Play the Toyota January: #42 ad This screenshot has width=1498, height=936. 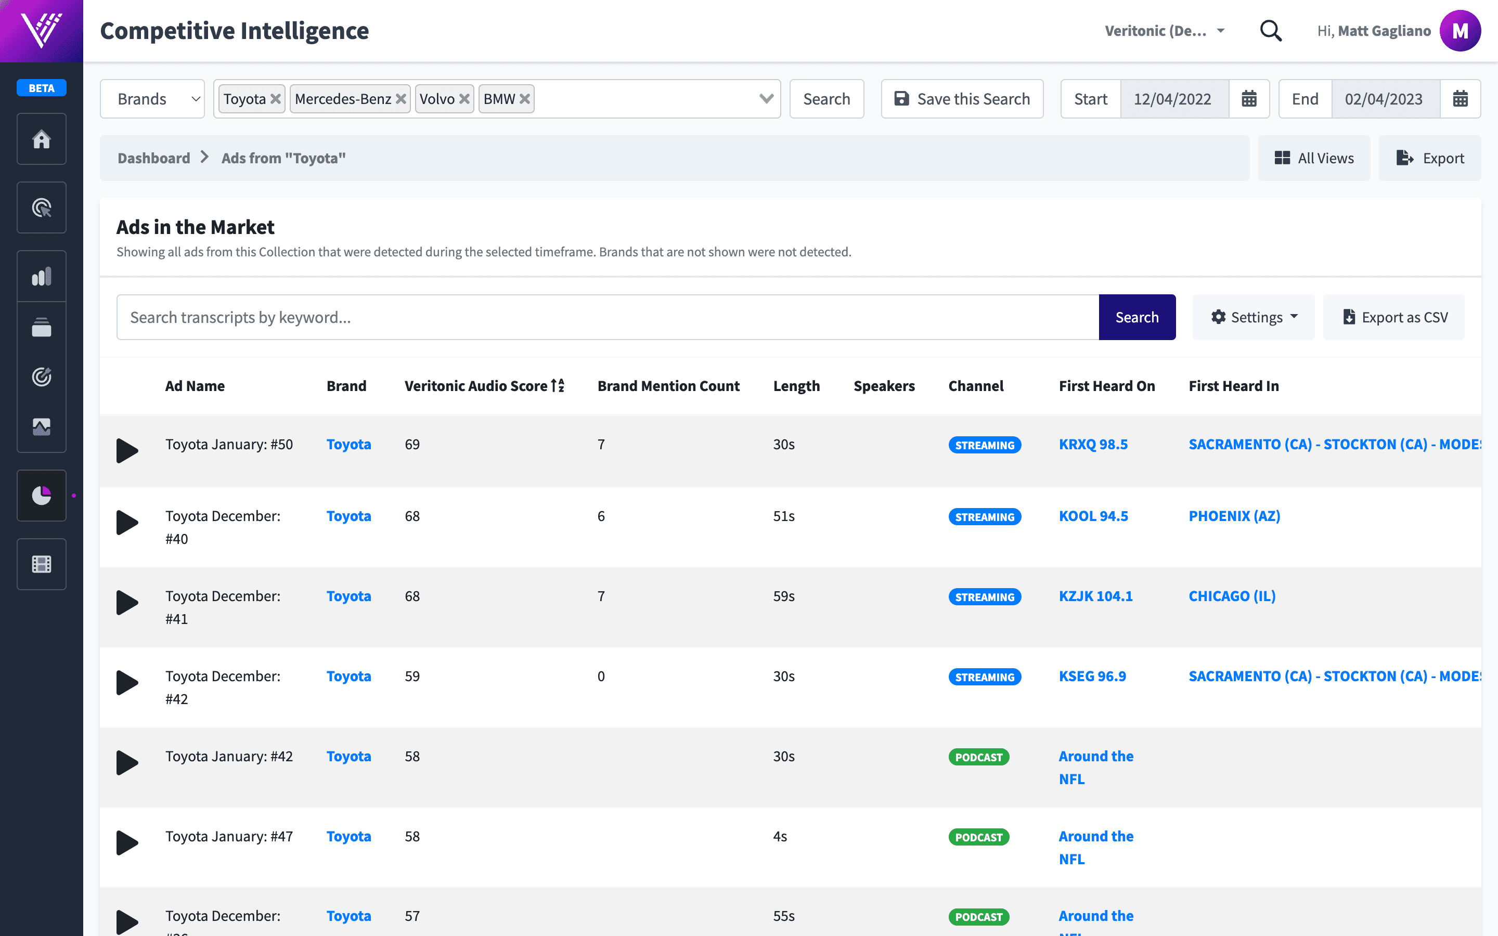[x=127, y=763]
